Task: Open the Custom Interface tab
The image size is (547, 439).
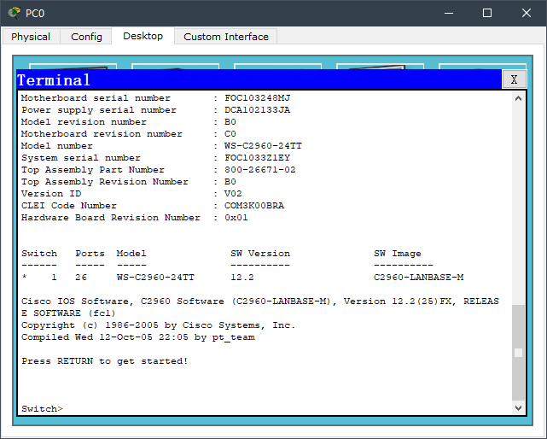Action: tap(226, 37)
